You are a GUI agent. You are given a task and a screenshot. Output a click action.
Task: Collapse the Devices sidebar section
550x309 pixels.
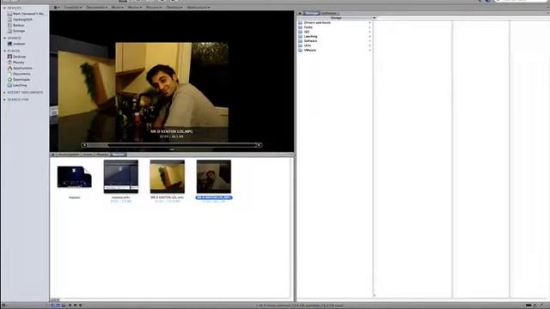coord(5,8)
